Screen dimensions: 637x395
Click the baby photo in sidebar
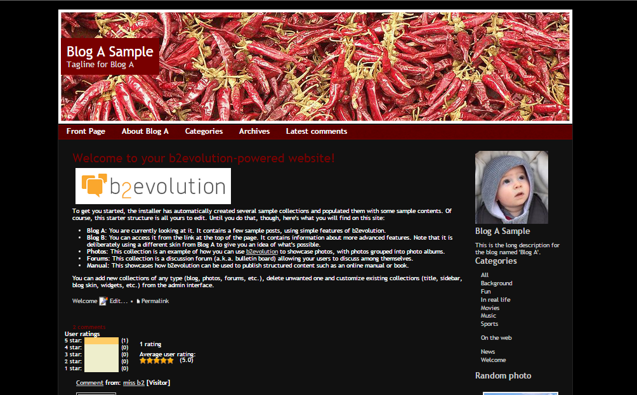click(x=511, y=187)
